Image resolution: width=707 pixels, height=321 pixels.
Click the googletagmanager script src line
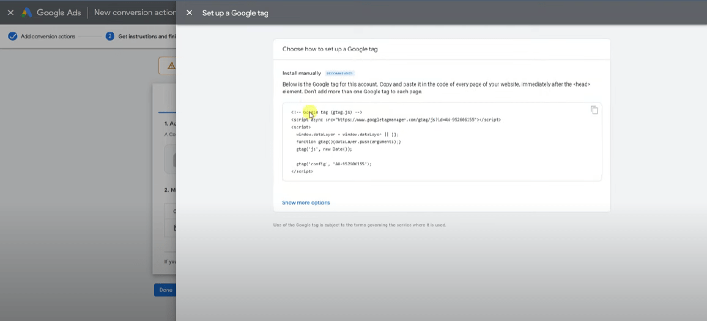point(396,120)
